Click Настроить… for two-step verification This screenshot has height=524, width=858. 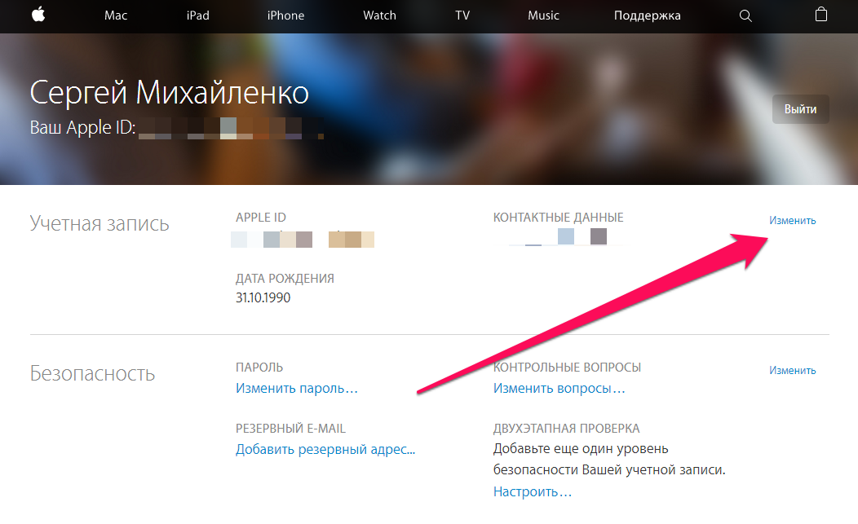533,491
